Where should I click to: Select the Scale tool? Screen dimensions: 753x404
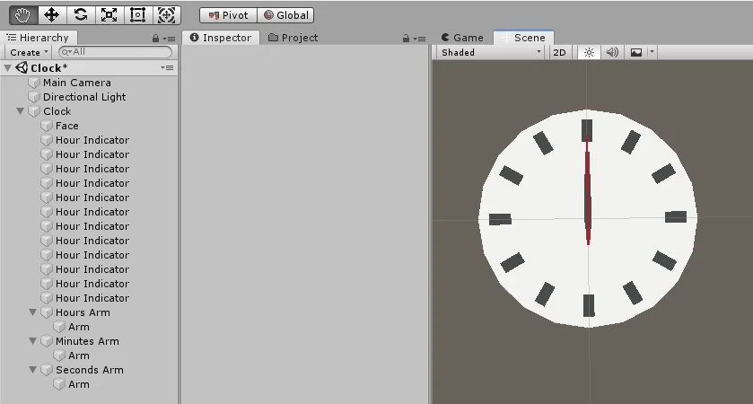pos(109,15)
